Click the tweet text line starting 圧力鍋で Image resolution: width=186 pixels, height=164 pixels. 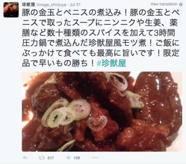100,43
